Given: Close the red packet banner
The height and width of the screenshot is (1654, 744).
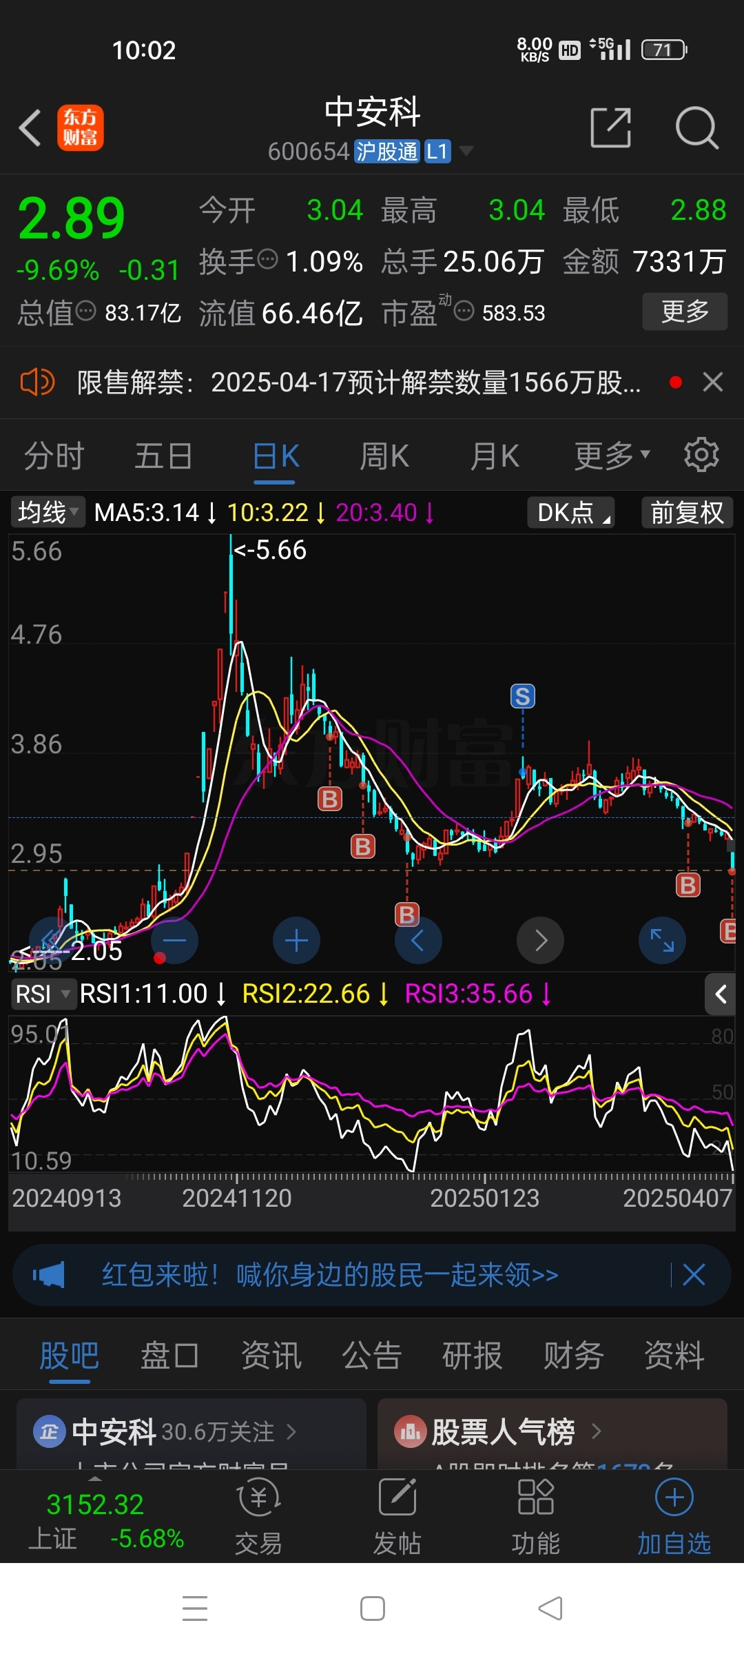Looking at the screenshot, I should click(694, 1275).
